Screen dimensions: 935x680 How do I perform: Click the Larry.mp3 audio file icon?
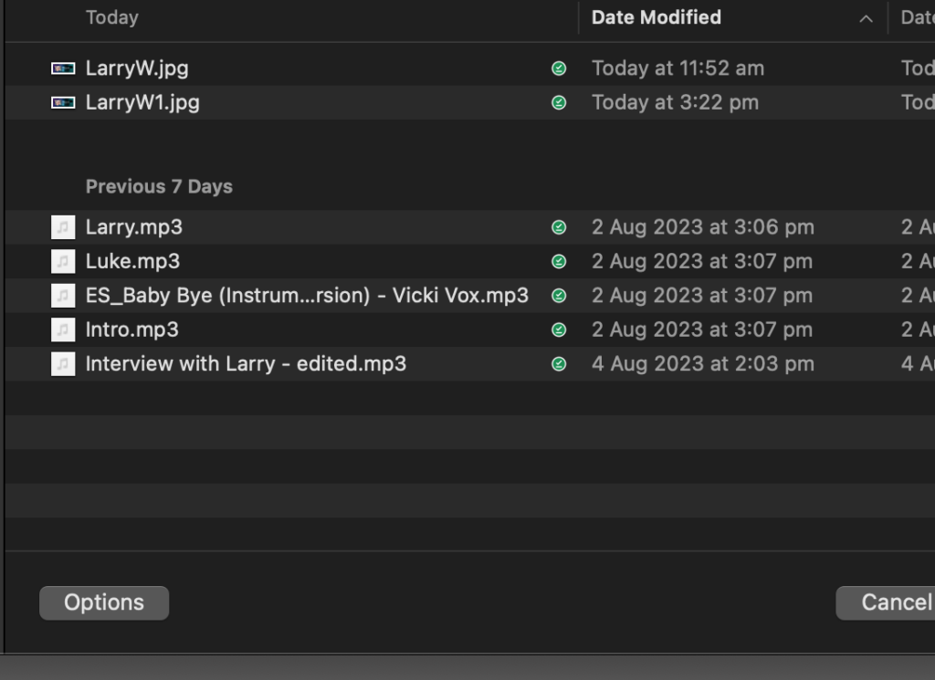63,227
